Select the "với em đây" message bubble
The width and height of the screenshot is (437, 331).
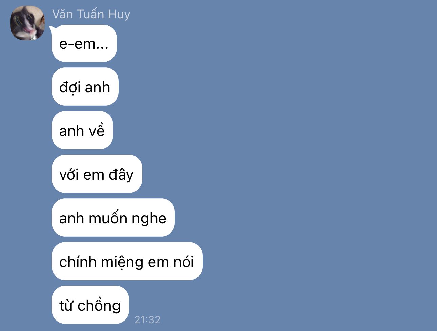97,174
